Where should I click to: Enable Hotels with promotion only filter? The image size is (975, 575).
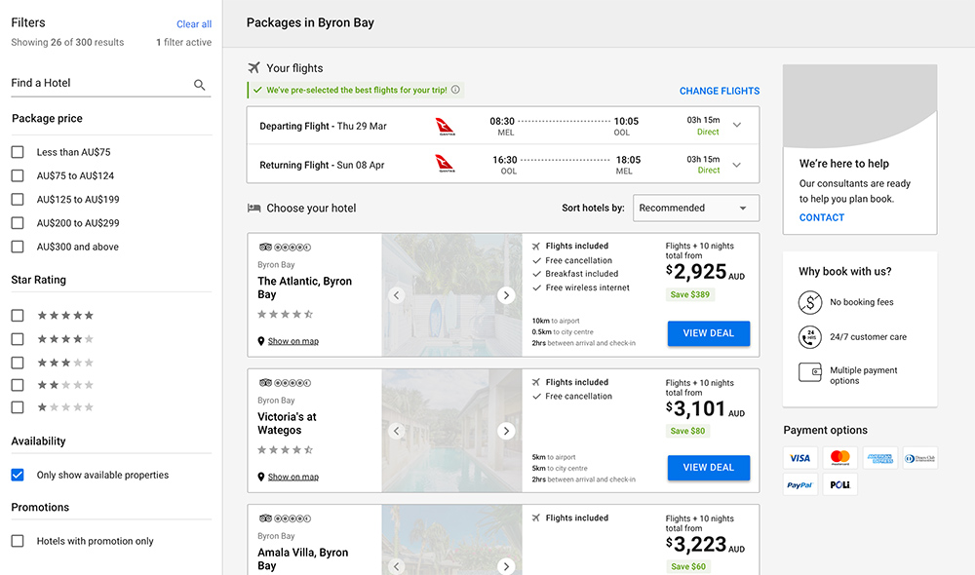click(x=18, y=541)
